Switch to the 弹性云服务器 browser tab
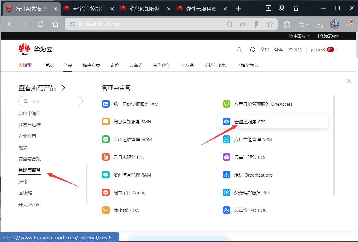 point(201,9)
